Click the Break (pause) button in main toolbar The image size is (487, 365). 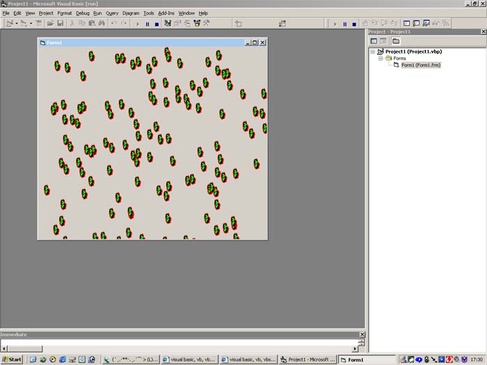(x=147, y=24)
